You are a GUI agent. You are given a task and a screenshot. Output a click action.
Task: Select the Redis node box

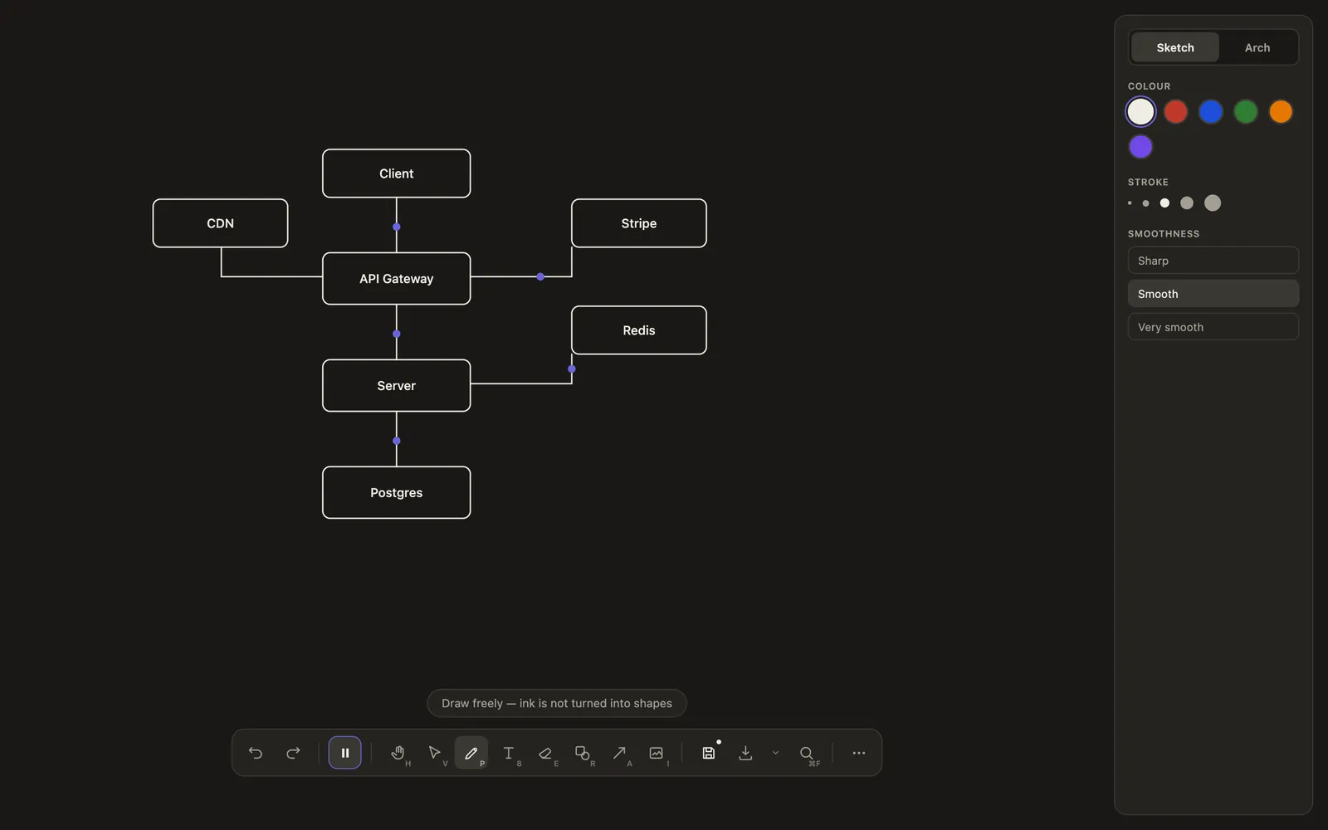click(x=639, y=330)
